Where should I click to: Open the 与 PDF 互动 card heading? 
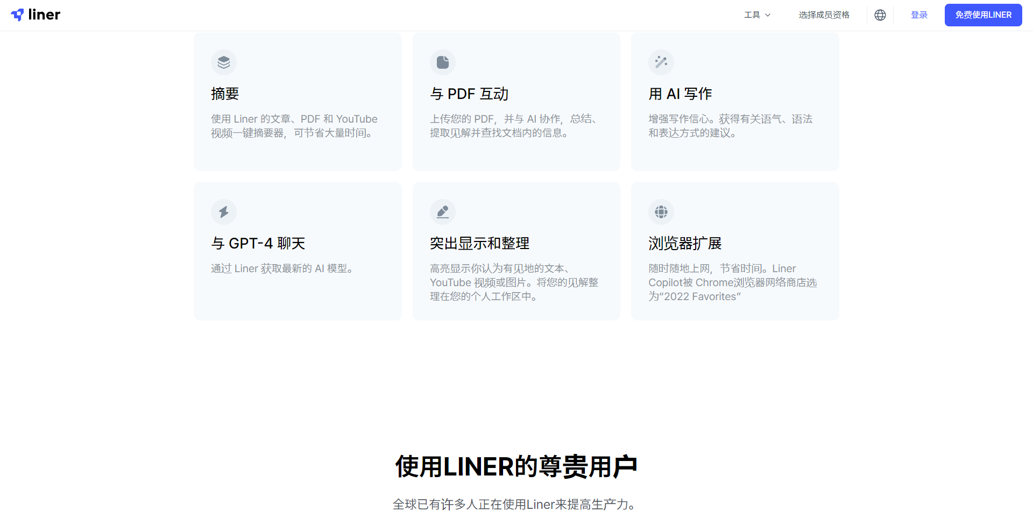[x=469, y=94]
